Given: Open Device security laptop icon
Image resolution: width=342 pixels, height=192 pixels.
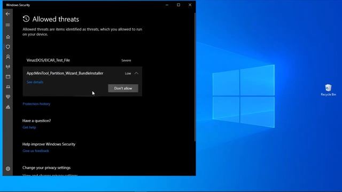Looking at the screenshot, I should tap(8, 87).
